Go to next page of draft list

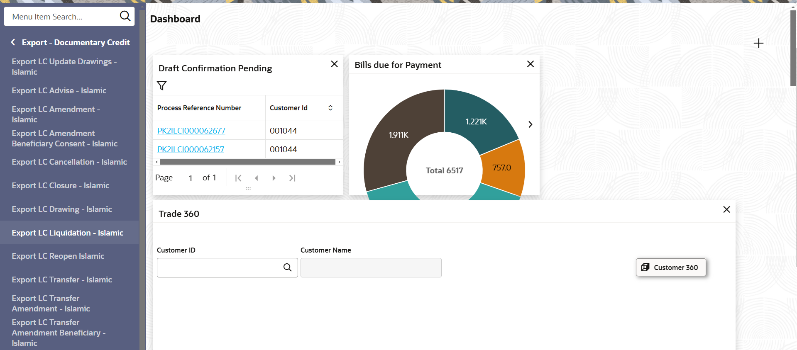point(274,178)
